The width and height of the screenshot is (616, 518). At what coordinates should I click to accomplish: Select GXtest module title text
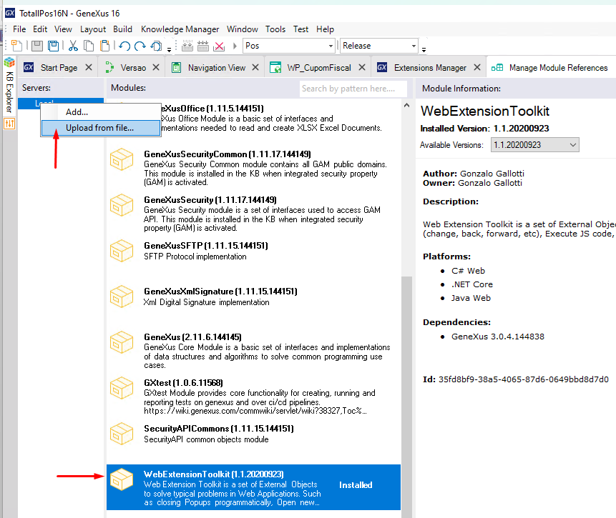click(x=183, y=383)
